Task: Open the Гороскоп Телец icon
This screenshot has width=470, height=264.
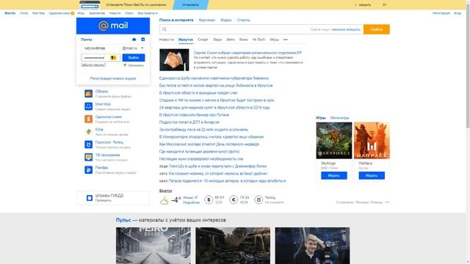Action: click(x=88, y=144)
